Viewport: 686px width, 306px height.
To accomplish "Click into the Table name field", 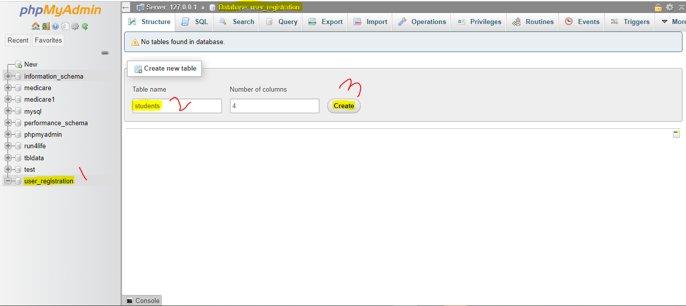I will 177,106.
